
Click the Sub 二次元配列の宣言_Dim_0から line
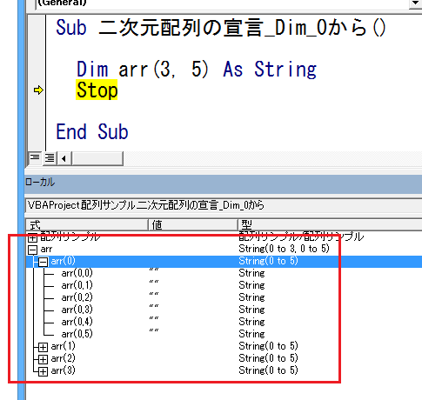tap(221, 28)
